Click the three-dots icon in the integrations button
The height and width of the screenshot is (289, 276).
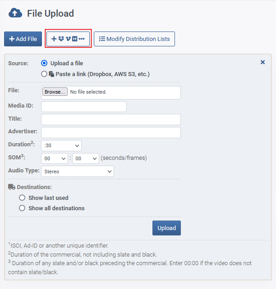82,39
